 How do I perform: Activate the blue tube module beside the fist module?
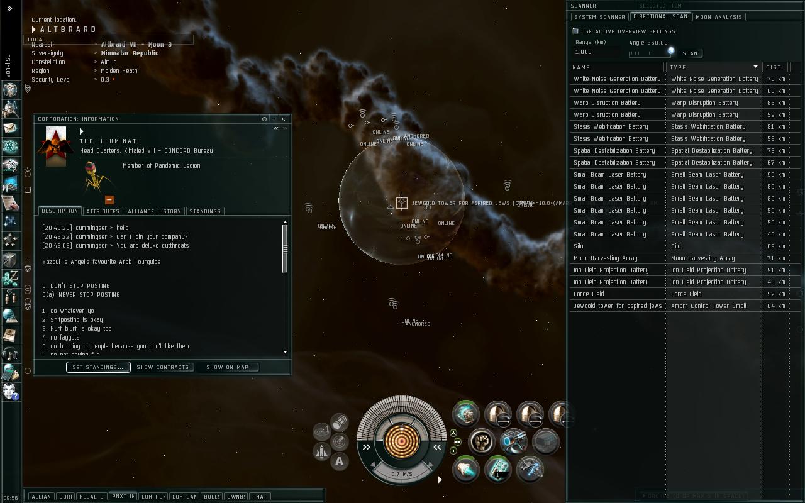pos(514,441)
